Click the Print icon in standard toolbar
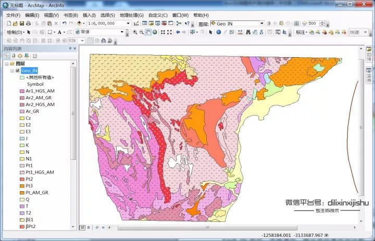The image size is (375, 241). [x=29, y=23]
